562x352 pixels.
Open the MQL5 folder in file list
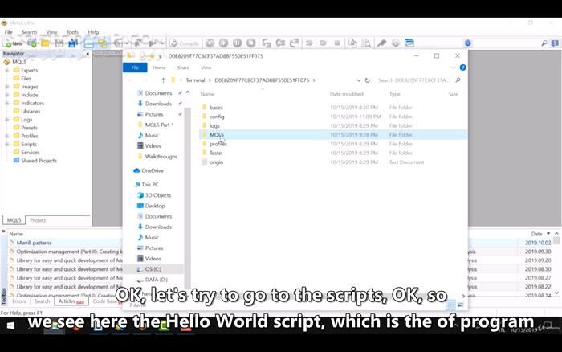(x=216, y=135)
